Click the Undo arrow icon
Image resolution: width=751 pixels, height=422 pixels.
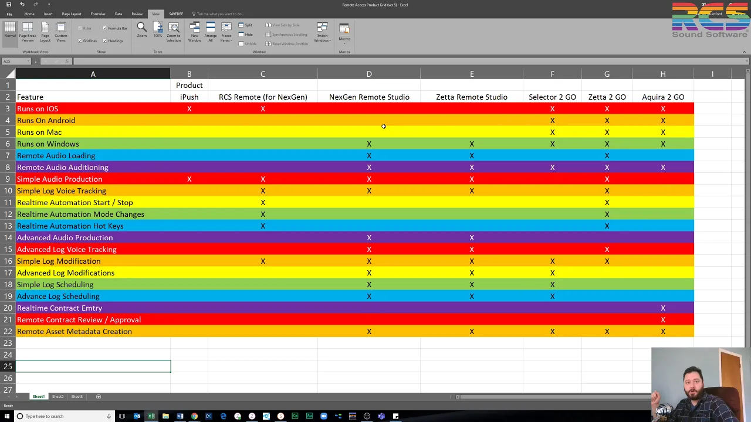pyautogui.click(x=22, y=5)
